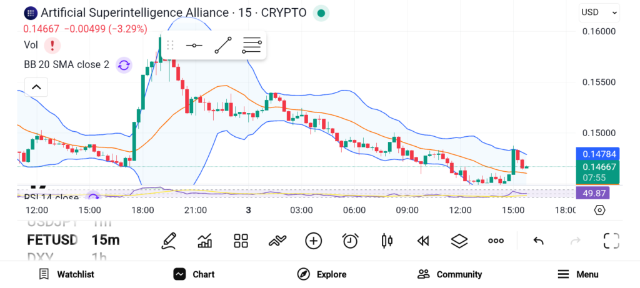Screen dimensions: 640x288
Task: Select the trend line drawing tool
Action: (x=223, y=46)
